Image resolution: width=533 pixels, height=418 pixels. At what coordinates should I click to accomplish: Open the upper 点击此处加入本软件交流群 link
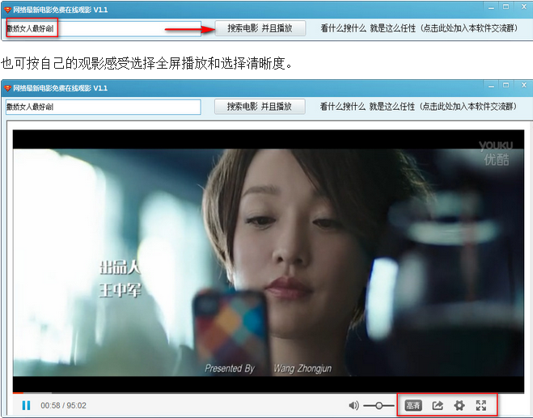tap(469, 28)
